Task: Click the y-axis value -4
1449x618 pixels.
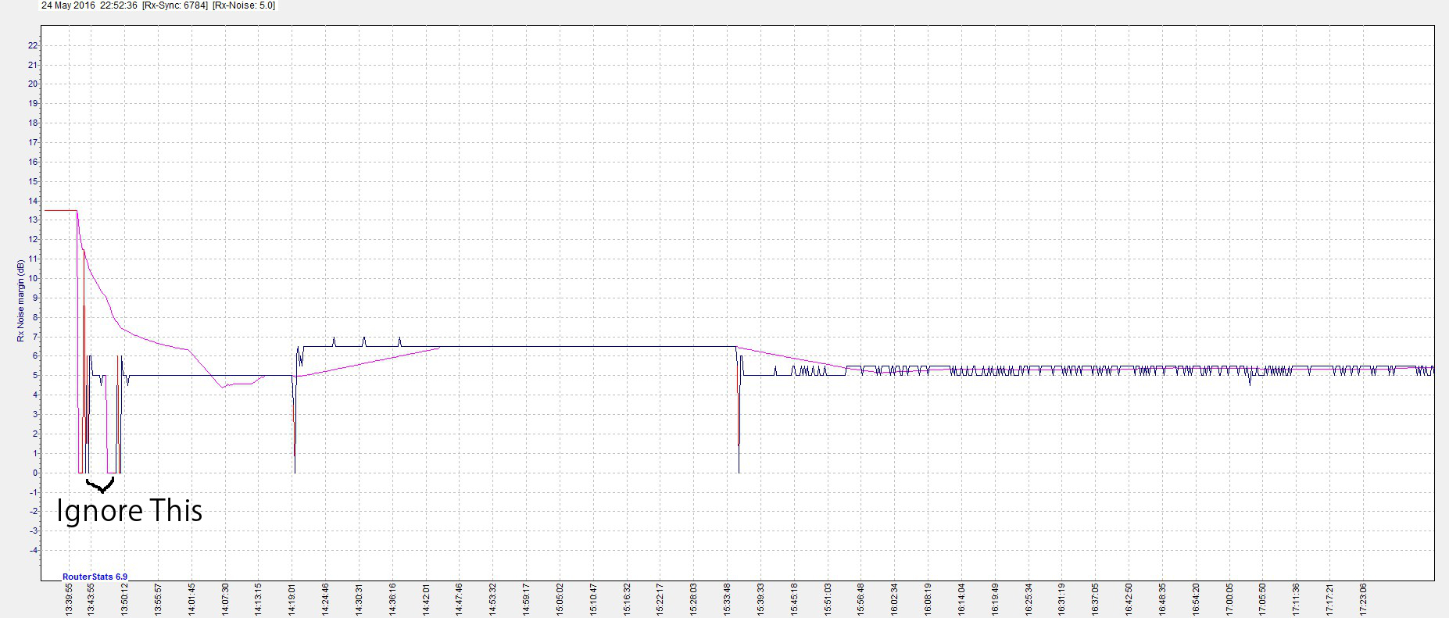Action: point(33,550)
